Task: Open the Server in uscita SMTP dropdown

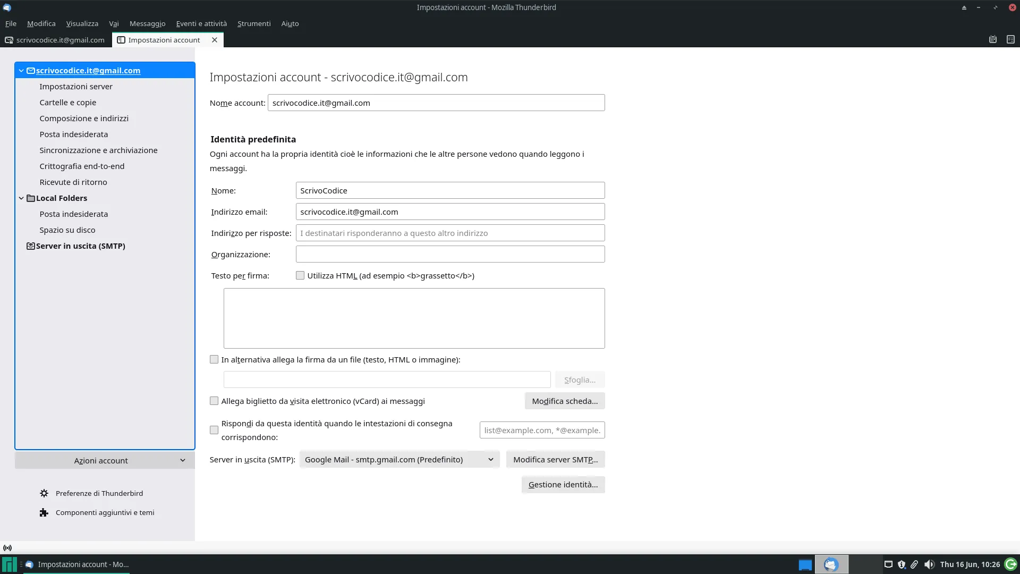Action: pyautogui.click(x=399, y=459)
